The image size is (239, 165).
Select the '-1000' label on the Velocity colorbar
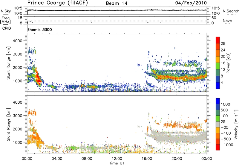pyautogui.click(x=227, y=145)
